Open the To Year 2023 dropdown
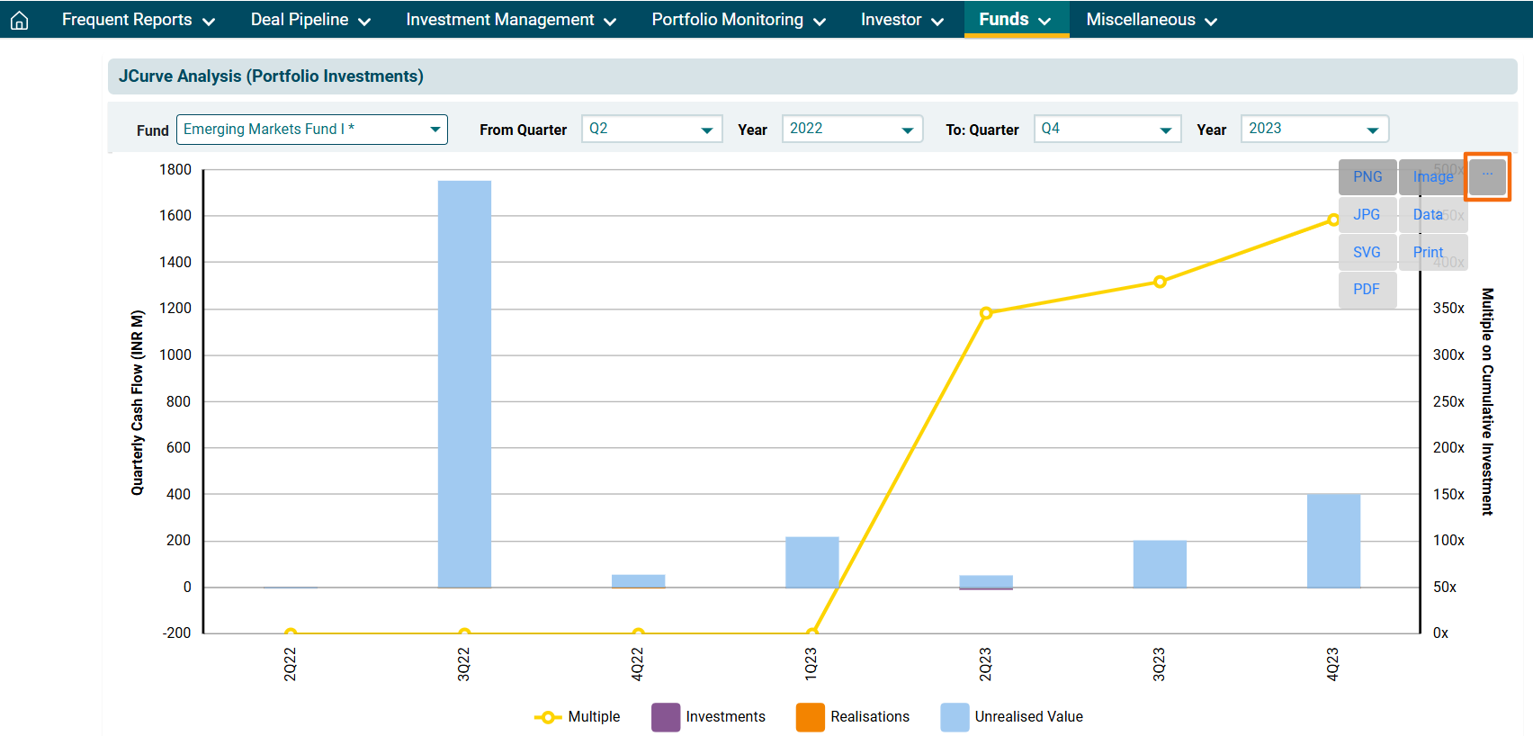 click(x=1313, y=130)
